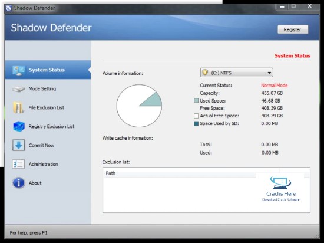Click the Register button
Screen dimensions: 324x243
(x=293, y=29)
